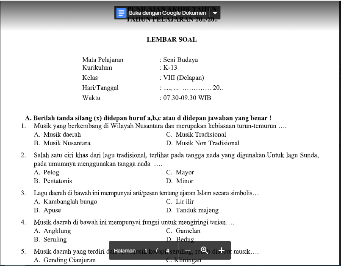Image resolution: width=341 pixels, height=266 pixels.
Task: Click the ': K-13' curriculum value
Action: coord(168,68)
